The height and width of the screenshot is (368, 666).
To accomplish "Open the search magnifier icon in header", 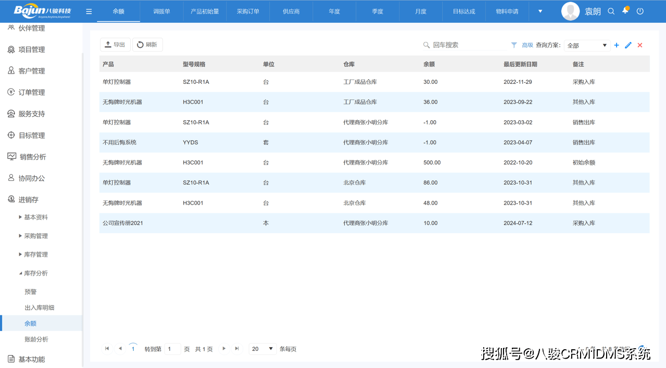I will point(611,11).
